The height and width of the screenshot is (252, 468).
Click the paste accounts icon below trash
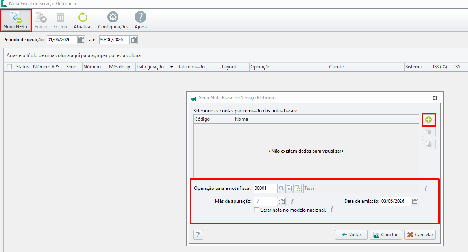[429, 144]
